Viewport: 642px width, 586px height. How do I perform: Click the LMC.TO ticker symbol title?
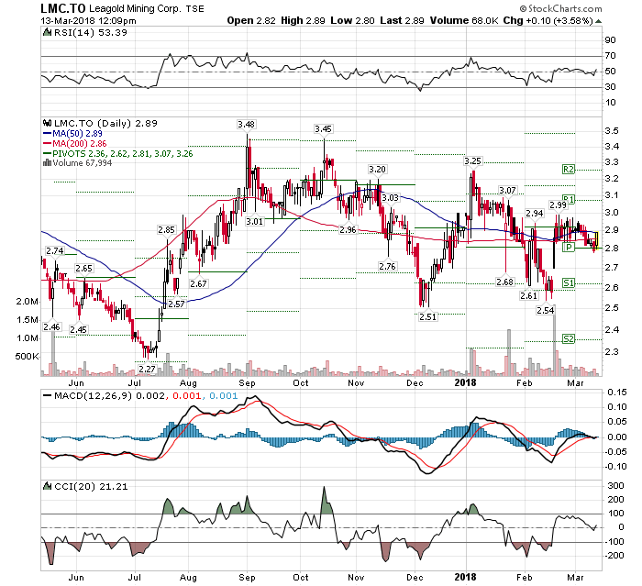pos(63,8)
